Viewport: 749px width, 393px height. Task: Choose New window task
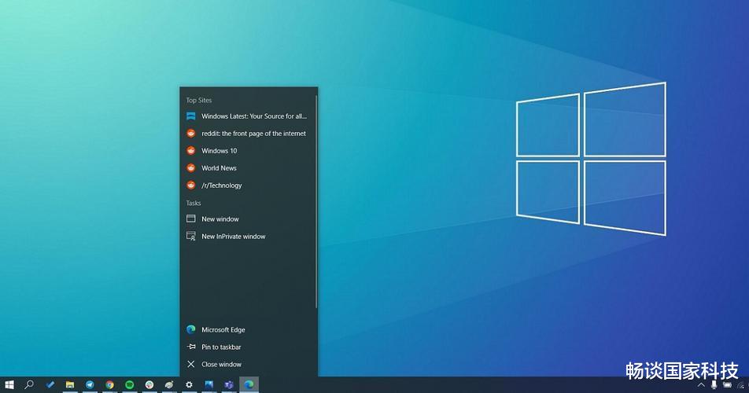click(248, 219)
